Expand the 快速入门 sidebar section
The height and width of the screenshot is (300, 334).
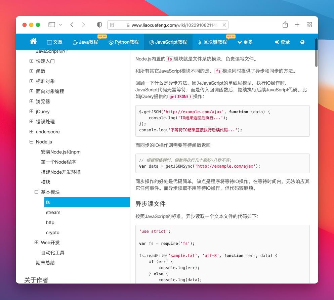point(31,61)
